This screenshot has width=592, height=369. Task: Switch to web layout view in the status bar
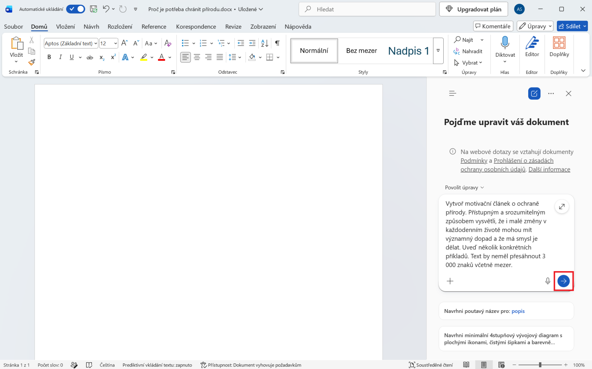coord(501,365)
